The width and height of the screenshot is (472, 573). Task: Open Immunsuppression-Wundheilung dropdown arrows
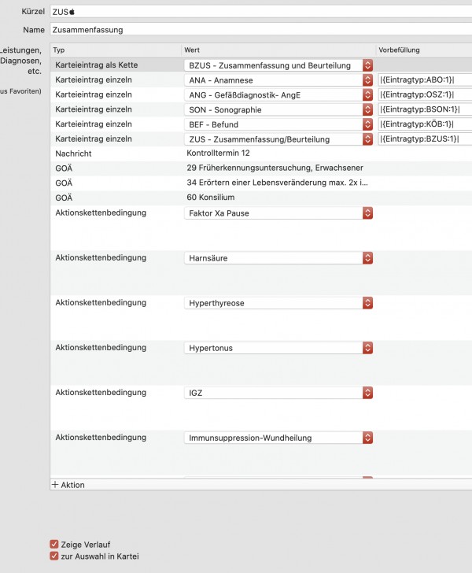pos(367,438)
